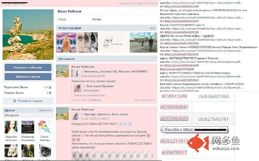This screenshot has height=161, width=259.
Task: Open the Buddha artwork photo thumbnail
Action: pos(66,42)
